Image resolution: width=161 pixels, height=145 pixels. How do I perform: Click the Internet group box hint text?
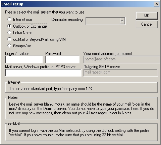coord(51,89)
